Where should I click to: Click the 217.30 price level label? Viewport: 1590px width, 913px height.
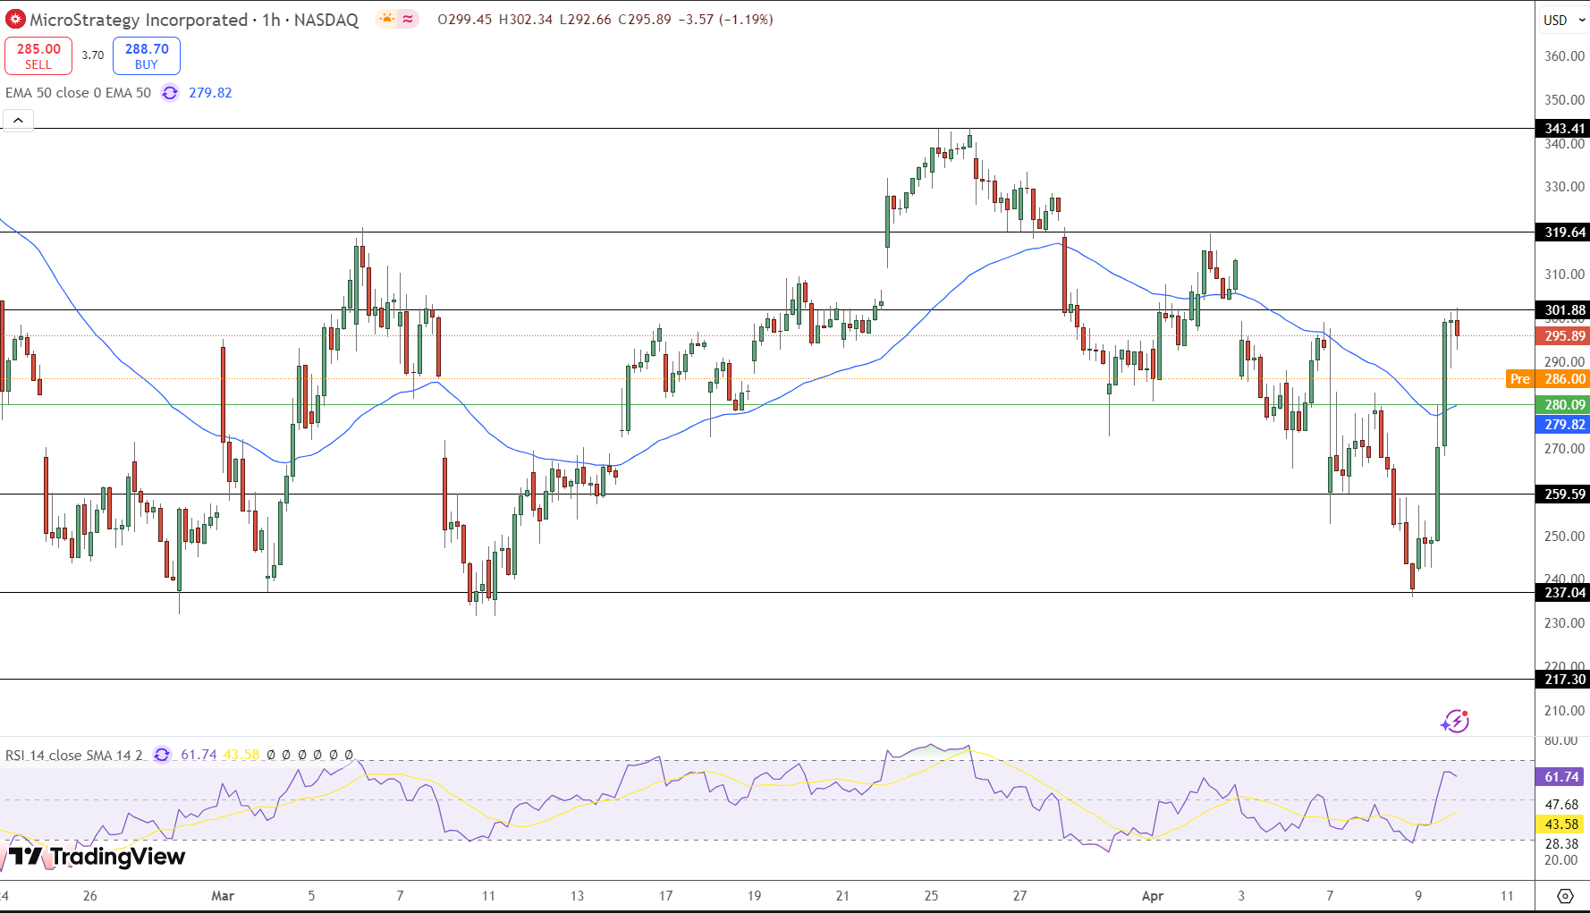(x=1562, y=680)
